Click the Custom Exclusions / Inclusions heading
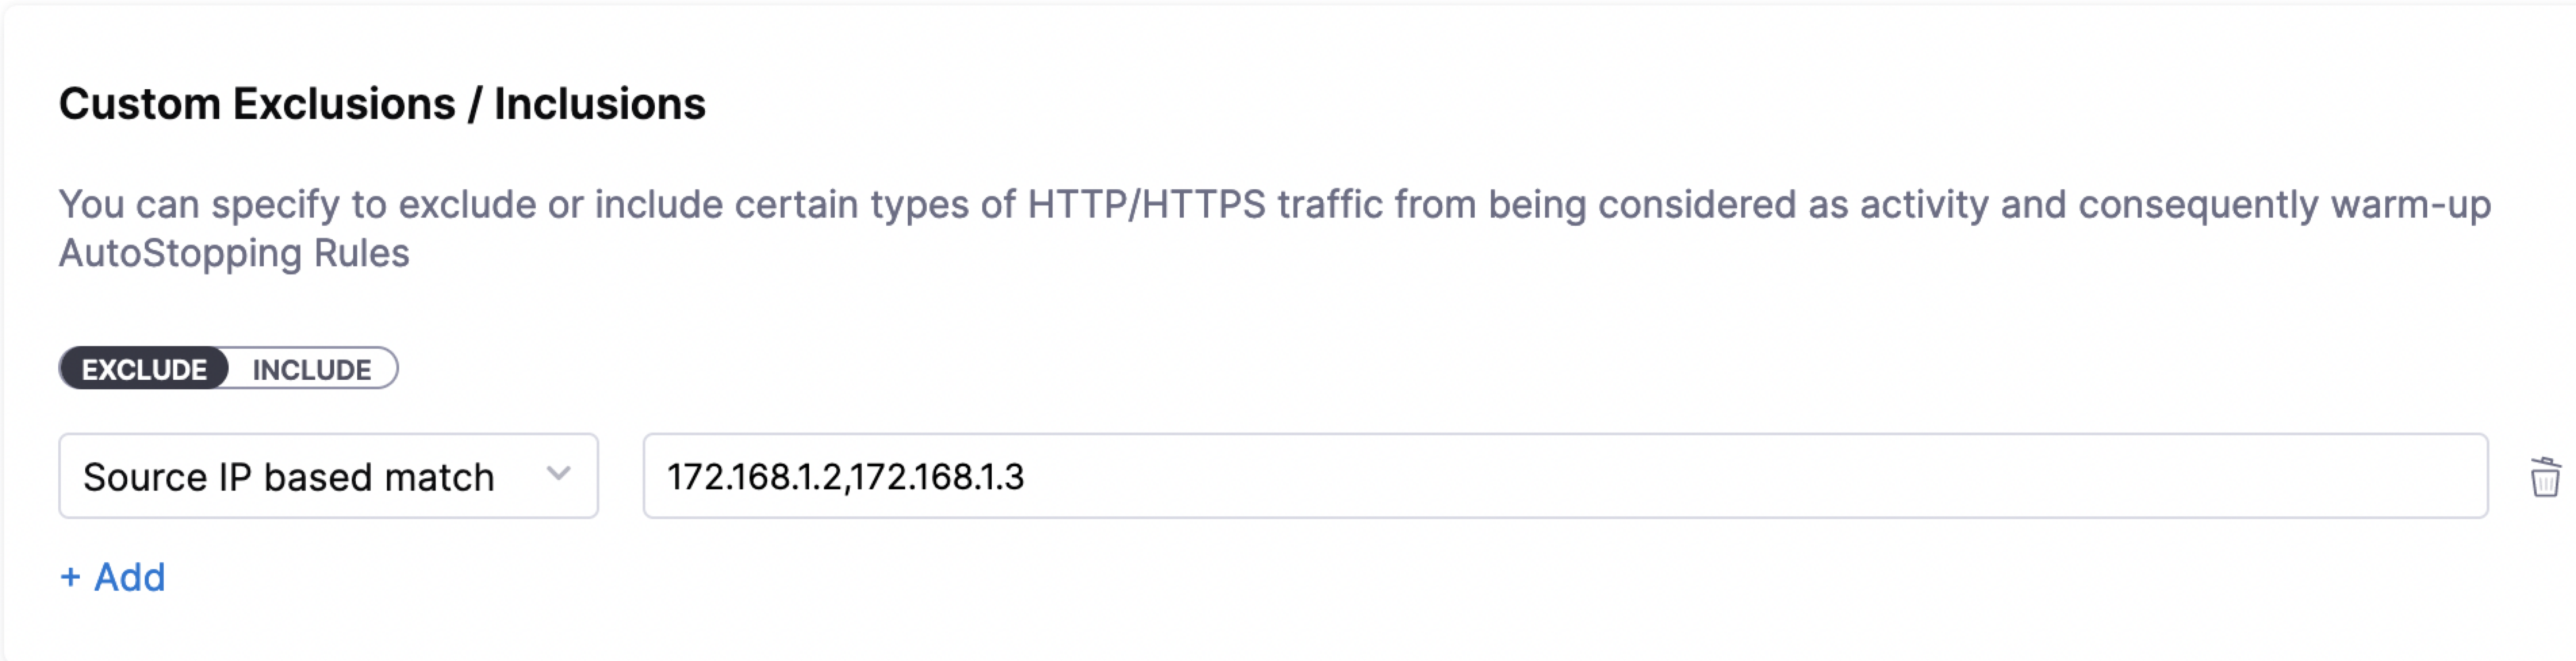 click(382, 104)
